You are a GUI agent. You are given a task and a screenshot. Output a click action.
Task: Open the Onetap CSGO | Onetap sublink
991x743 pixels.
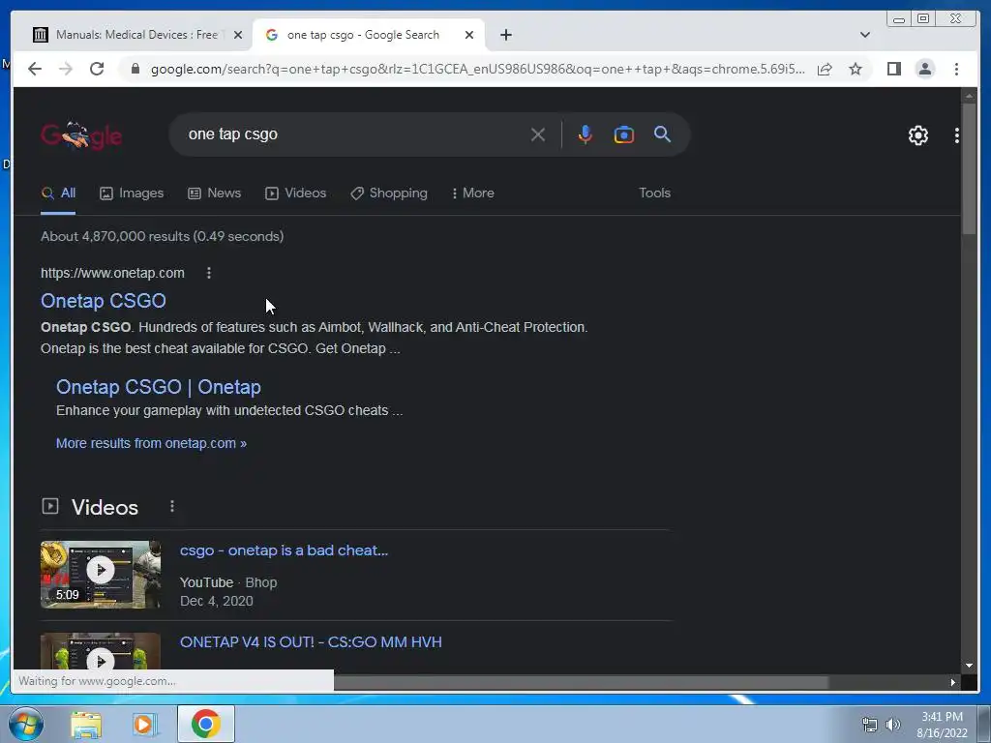coord(158,387)
